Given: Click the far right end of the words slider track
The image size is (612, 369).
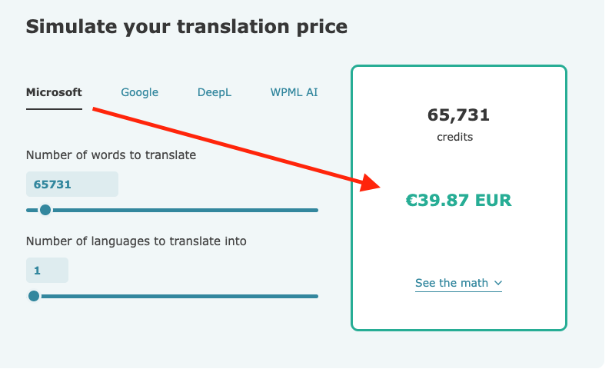Looking at the screenshot, I should click(x=316, y=210).
